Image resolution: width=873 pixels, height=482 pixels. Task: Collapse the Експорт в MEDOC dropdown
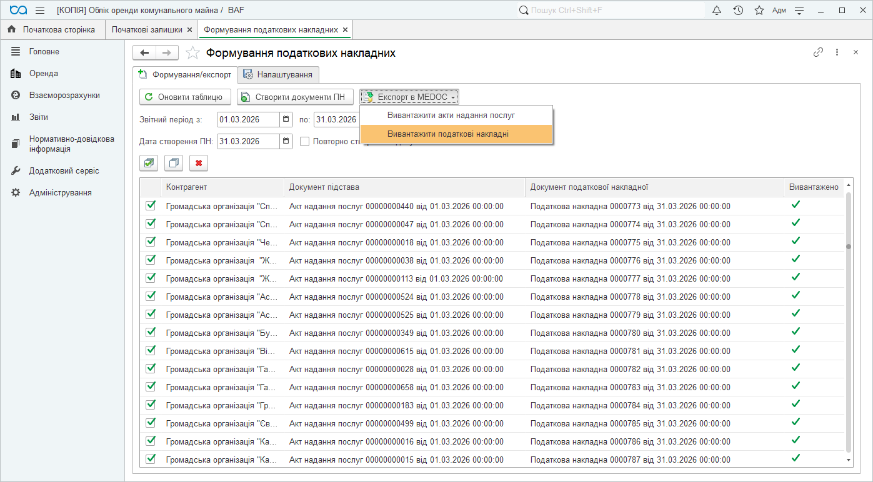pyautogui.click(x=409, y=97)
